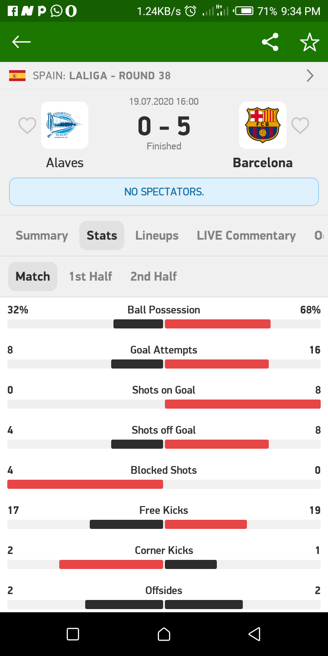Screen dimensions: 328x656
Task: Share this match via share icon
Action: click(x=270, y=42)
